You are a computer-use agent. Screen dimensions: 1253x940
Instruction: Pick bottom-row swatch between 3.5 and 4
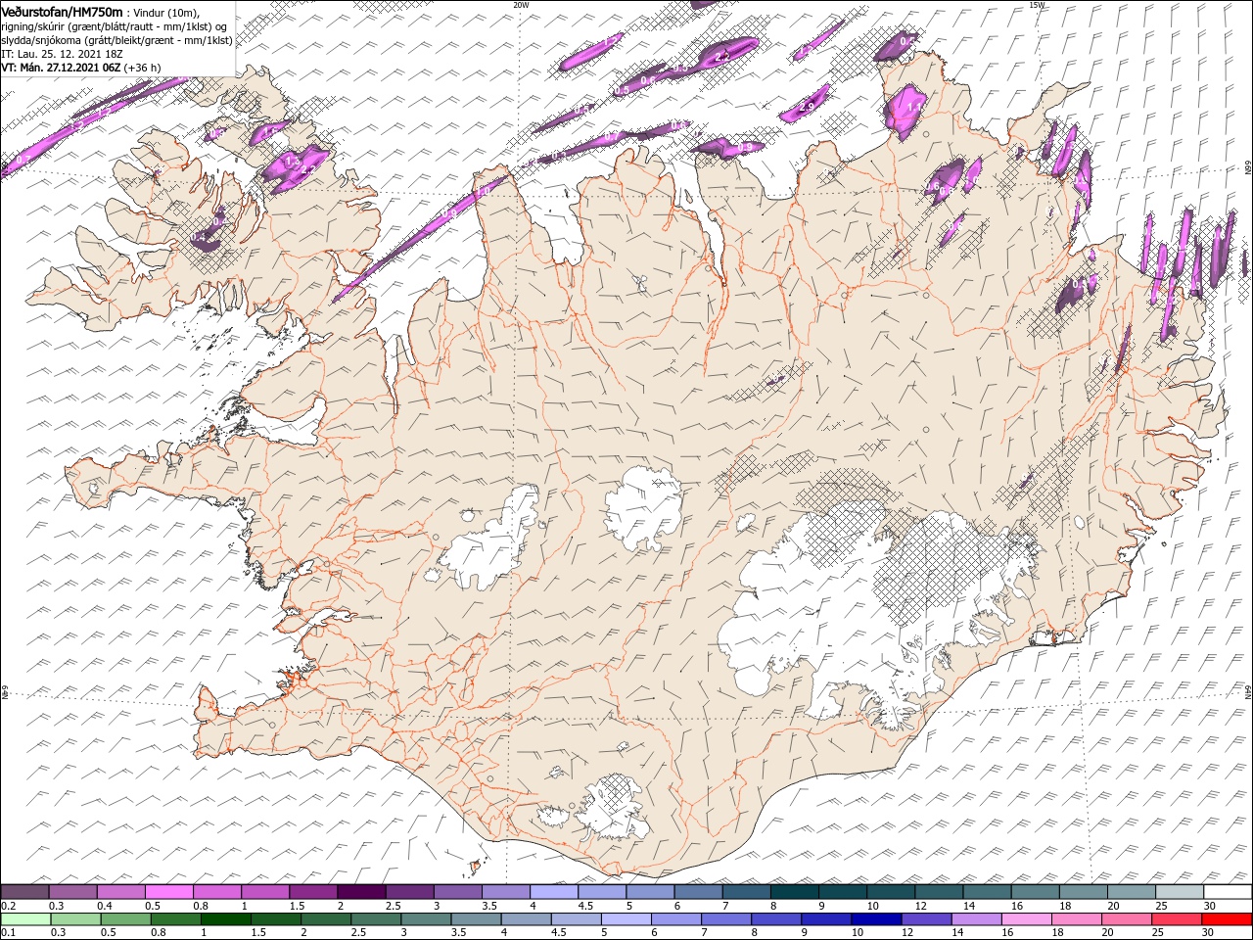[476, 918]
